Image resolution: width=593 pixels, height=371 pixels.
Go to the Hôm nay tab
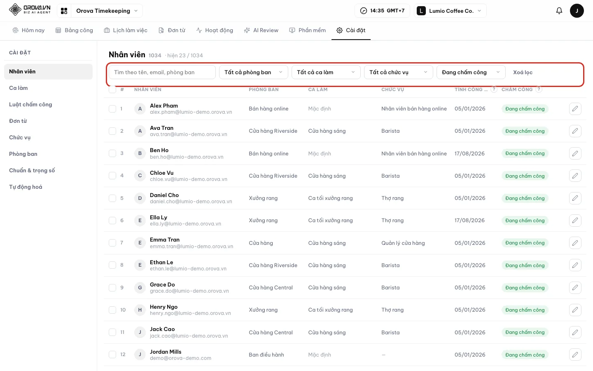(28, 30)
